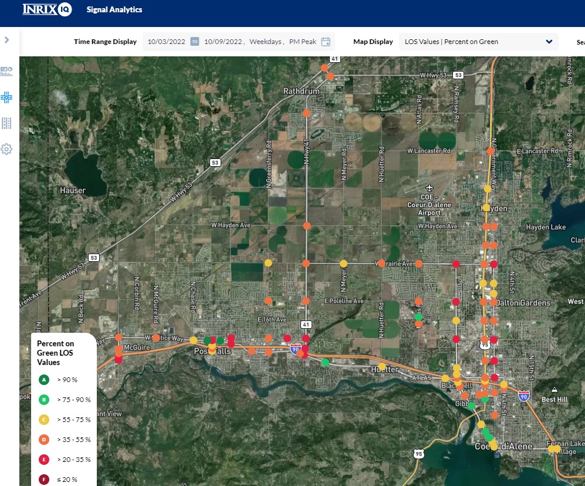Viewport: 585px width, 486px height.
Task: Open the dashboard charts sidebar icon
Action: [x=6, y=72]
